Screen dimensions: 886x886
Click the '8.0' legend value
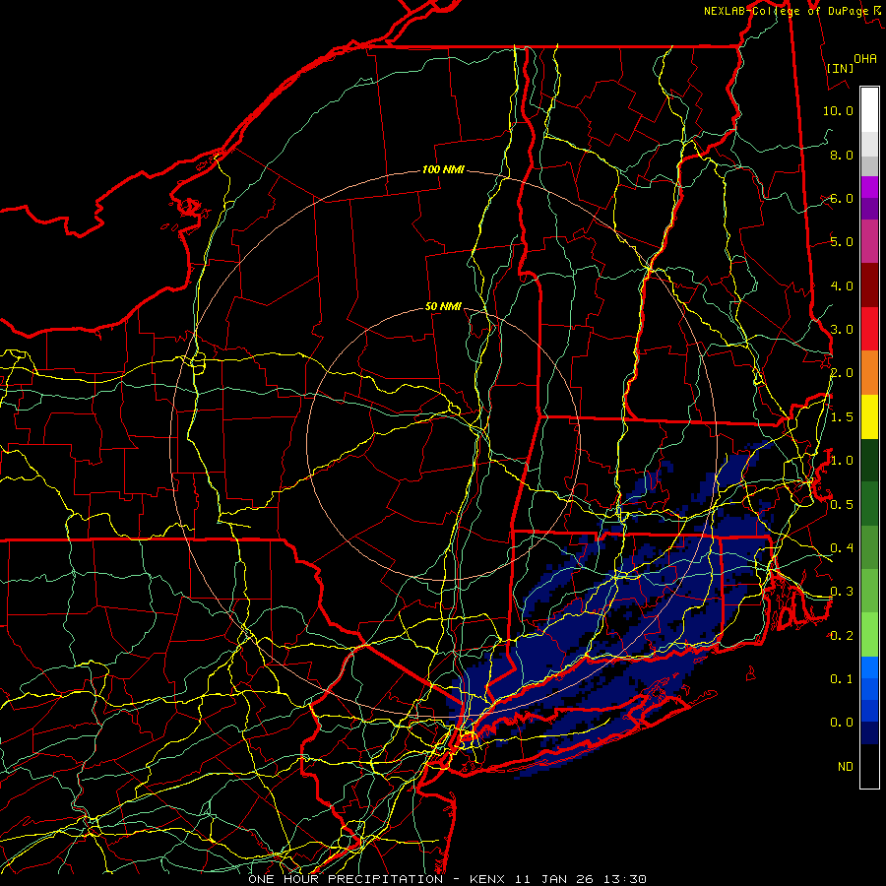pos(842,155)
